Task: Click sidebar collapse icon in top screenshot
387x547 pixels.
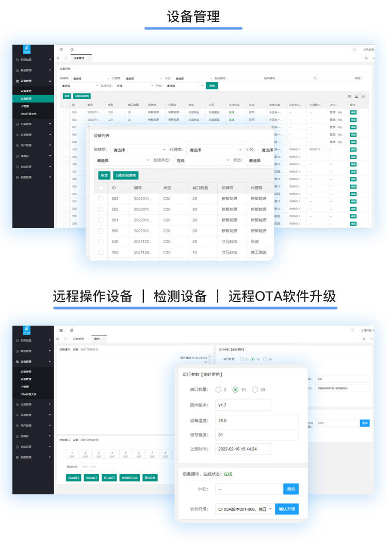Action: [x=61, y=50]
